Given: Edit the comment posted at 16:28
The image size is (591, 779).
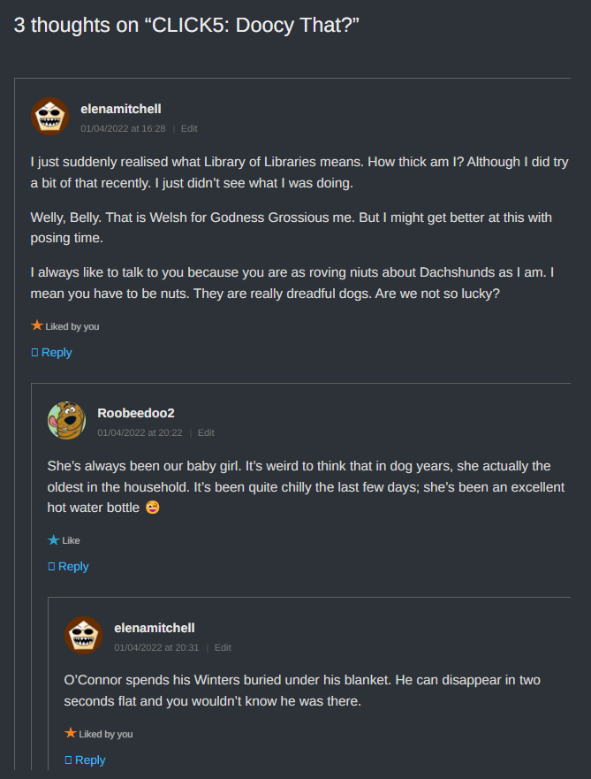Looking at the screenshot, I should [x=189, y=128].
